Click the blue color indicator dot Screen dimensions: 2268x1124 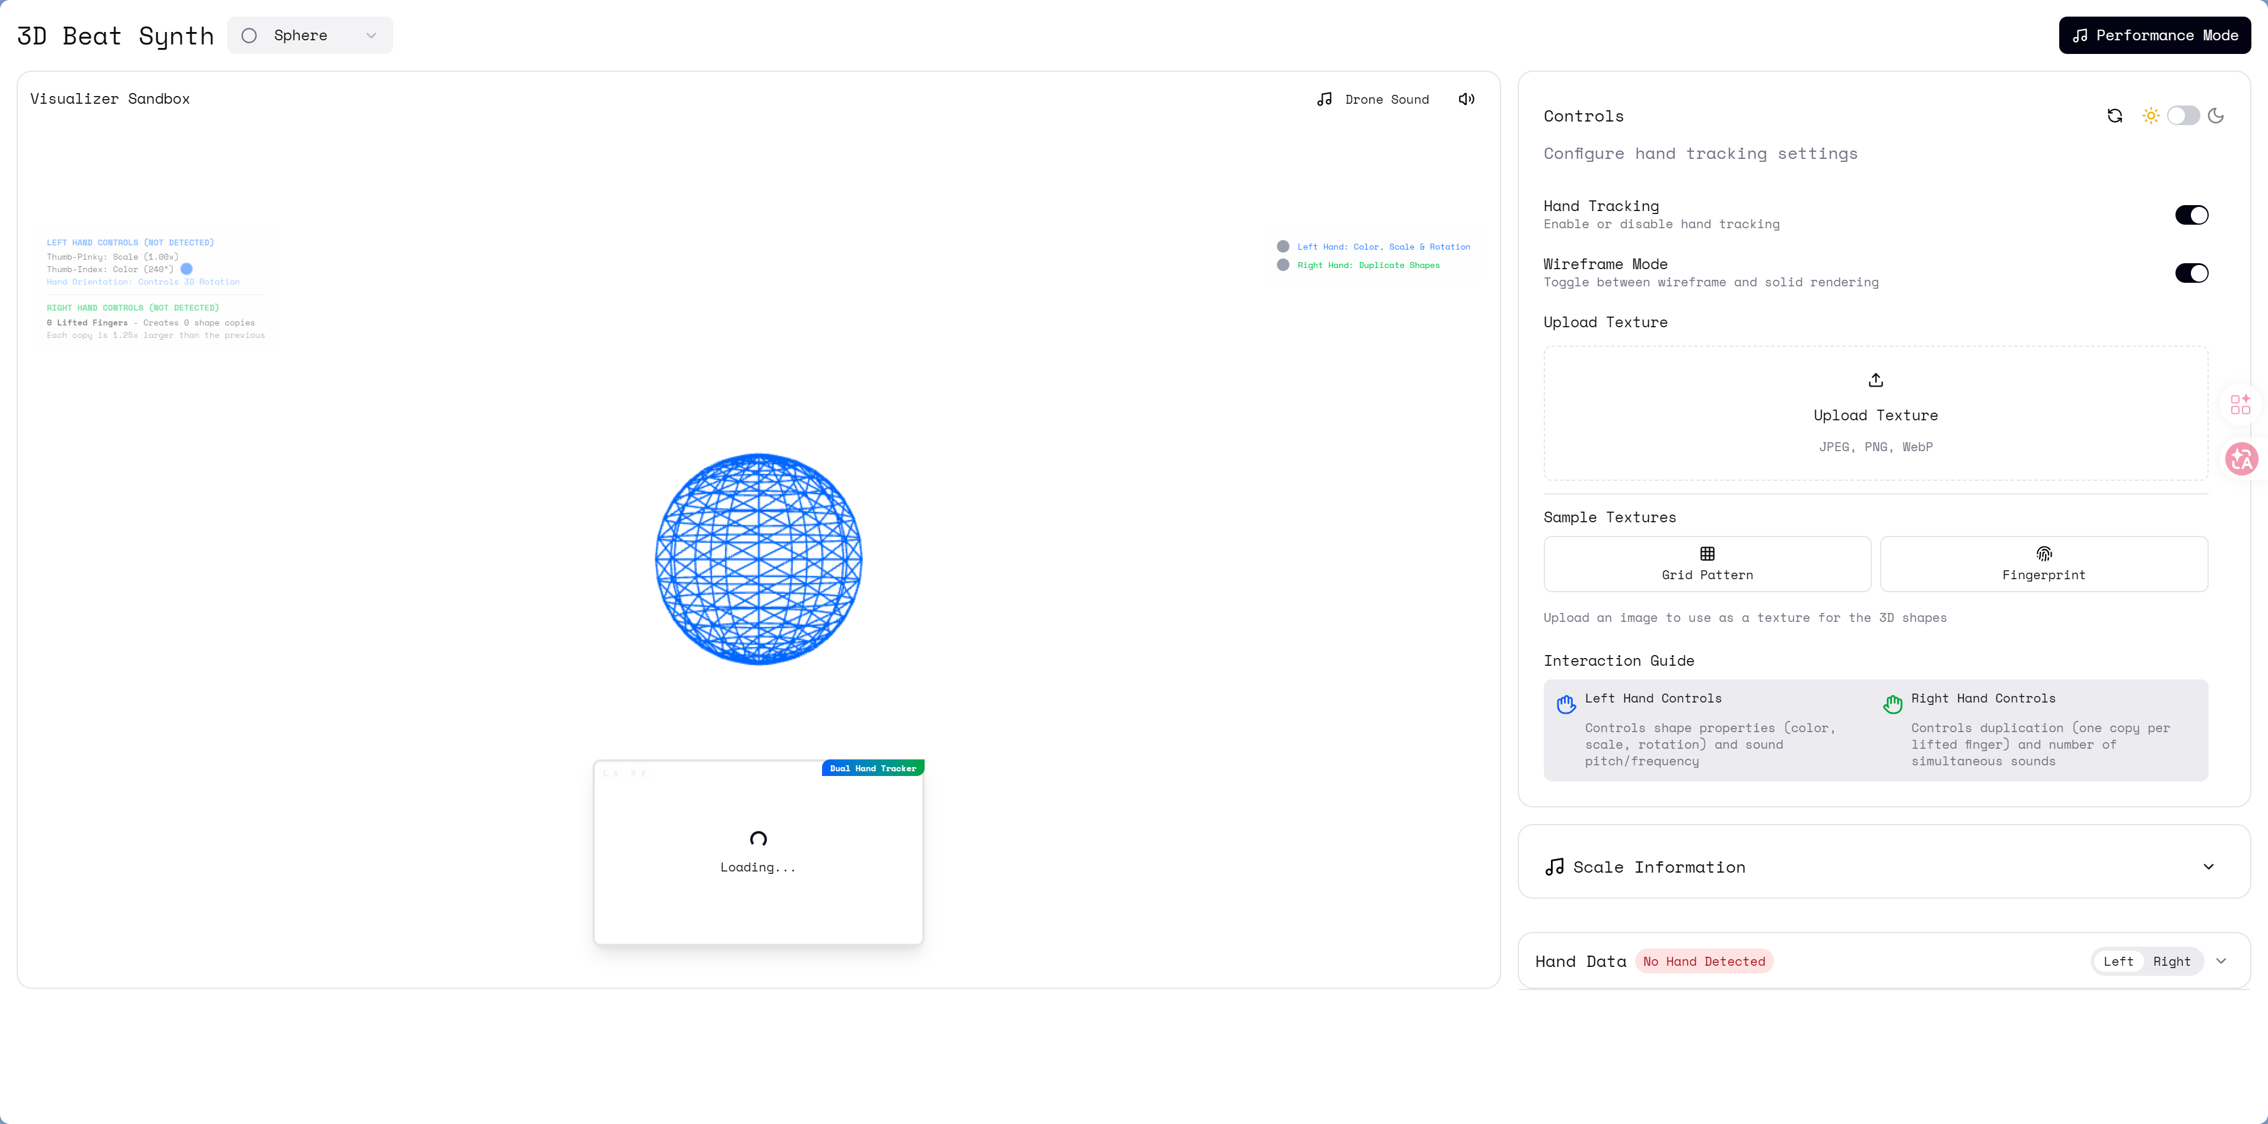187,269
